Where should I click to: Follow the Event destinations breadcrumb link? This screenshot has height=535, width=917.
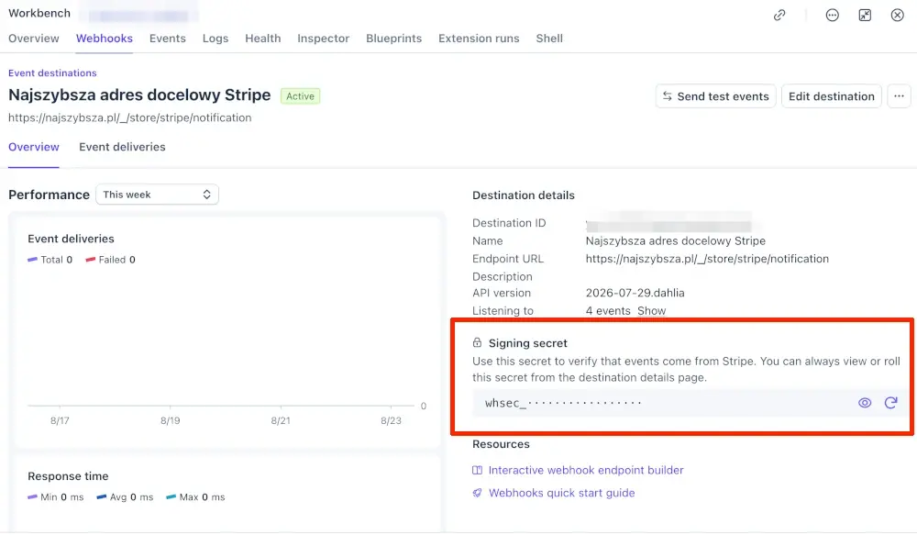[x=52, y=73]
